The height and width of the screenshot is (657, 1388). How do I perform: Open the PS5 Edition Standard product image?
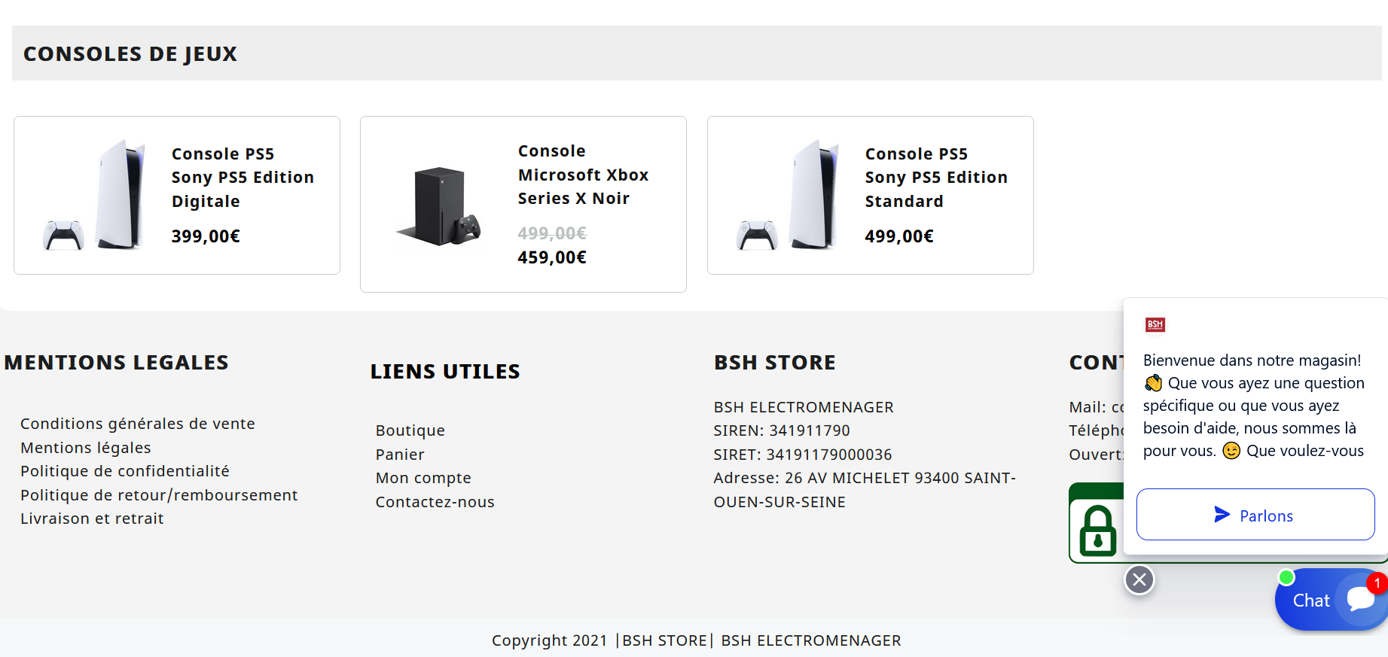pyautogui.click(x=788, y=195)
